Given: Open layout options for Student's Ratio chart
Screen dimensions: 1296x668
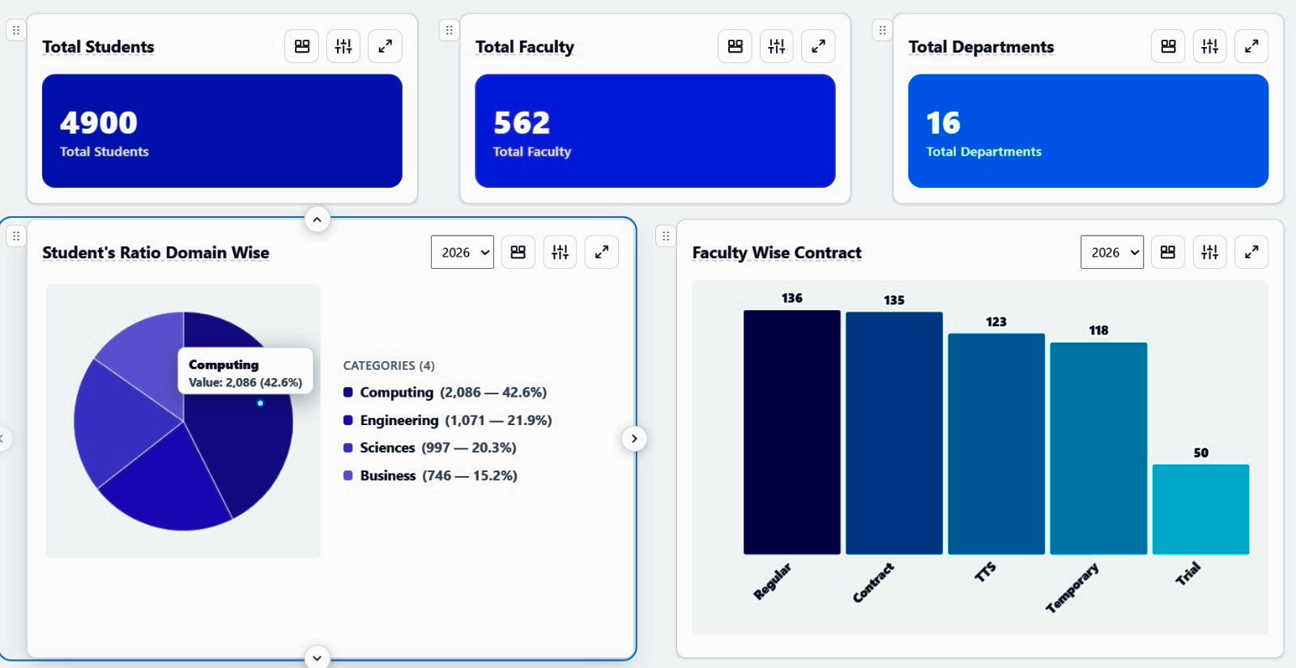Looking at the screenshot, I should coord(518,252).
